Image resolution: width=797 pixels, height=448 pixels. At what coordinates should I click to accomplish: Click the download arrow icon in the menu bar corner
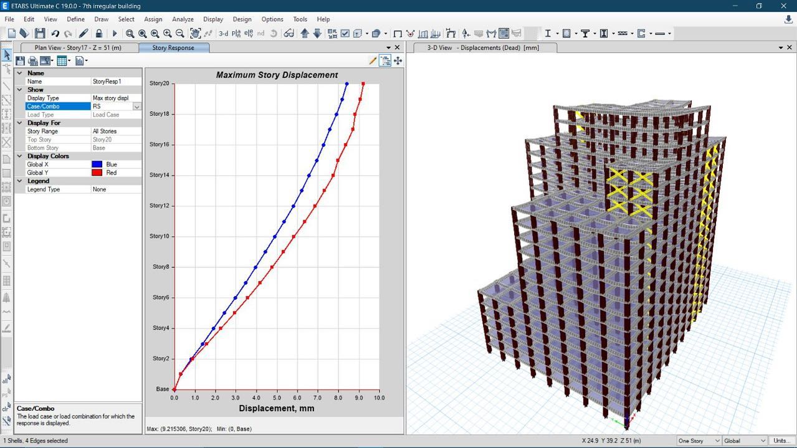point(788,19)
